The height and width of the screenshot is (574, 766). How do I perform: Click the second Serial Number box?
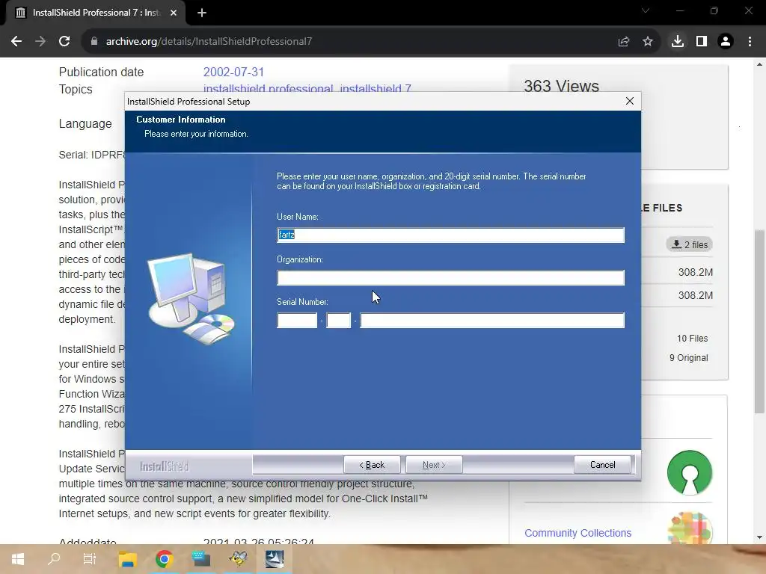[339, 320]
